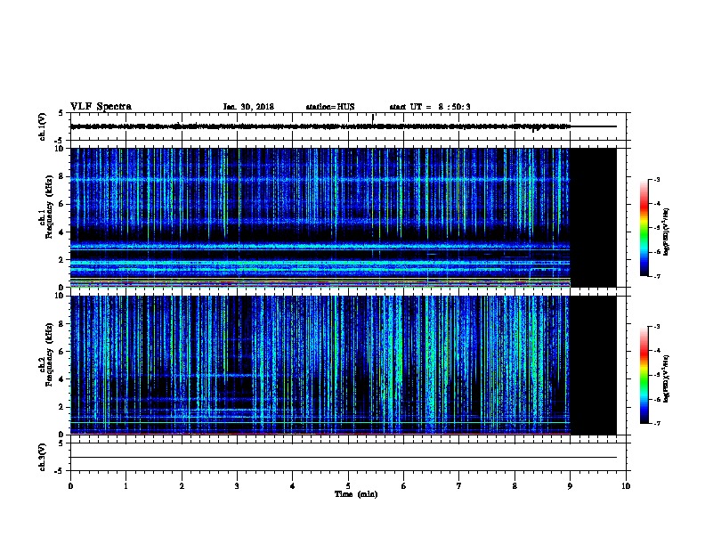Click the "9" tick on the time axis
705x545 pixels.
coord(570,486)
